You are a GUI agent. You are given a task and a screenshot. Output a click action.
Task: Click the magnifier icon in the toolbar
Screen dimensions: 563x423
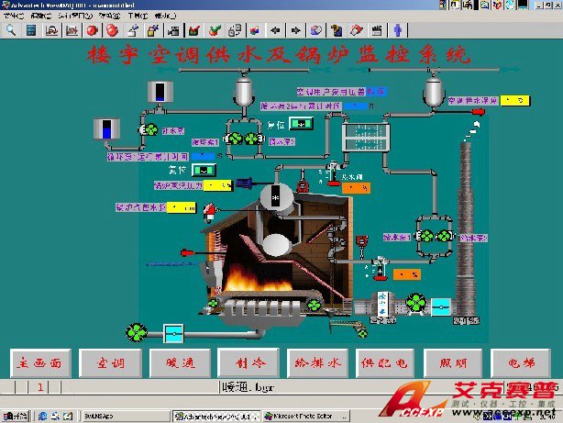[x=11, y=29]
